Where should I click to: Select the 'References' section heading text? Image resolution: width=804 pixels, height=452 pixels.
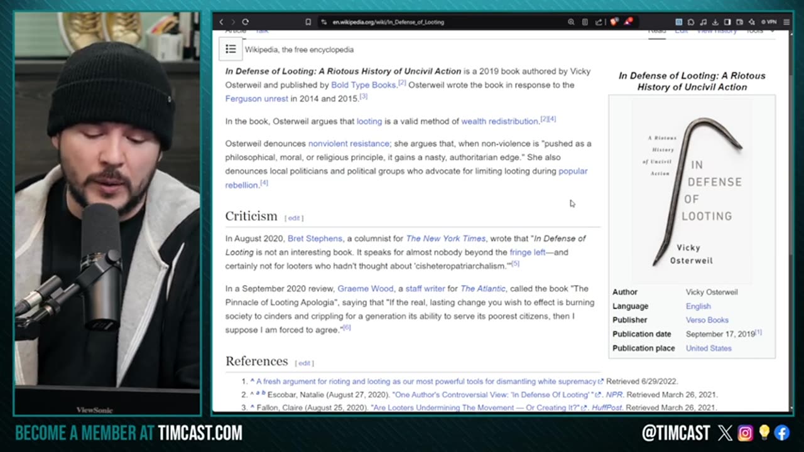tap(256, 361)
